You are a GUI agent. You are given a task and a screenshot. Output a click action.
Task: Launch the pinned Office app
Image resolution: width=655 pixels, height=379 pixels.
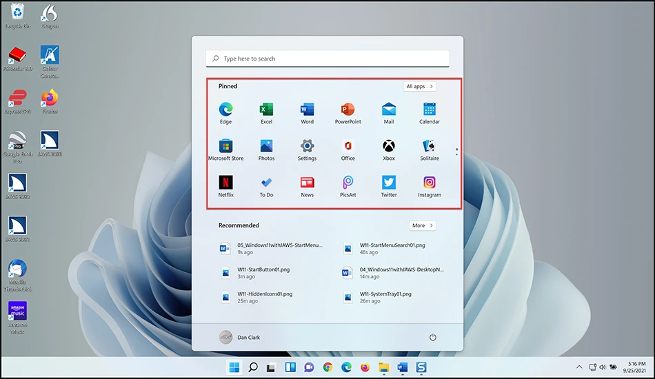point(347,150)
